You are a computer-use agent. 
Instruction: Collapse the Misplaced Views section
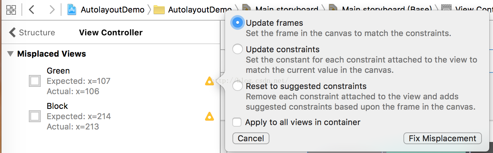(x=10, y=54)
